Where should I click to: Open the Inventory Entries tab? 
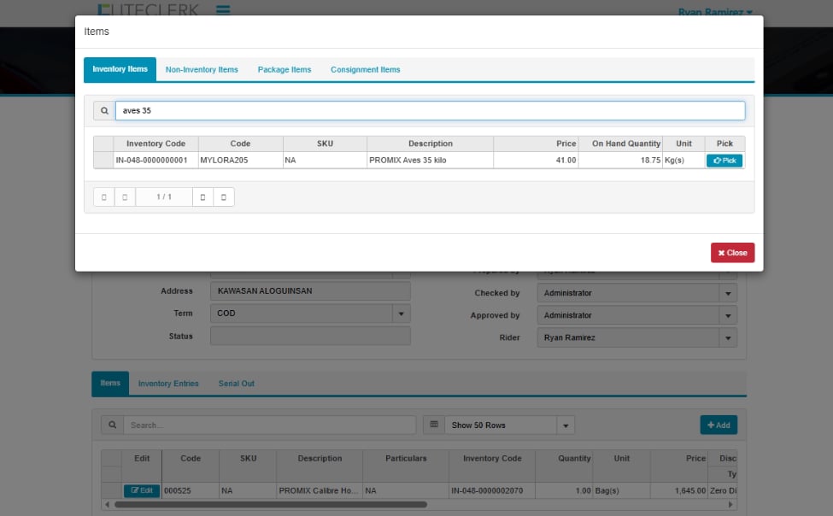click(x=168, y=384)
